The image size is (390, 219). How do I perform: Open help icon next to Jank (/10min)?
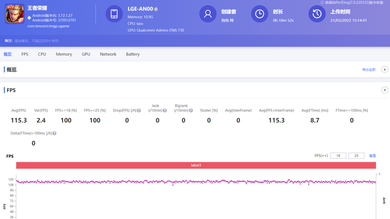click(x=165, y=111)
